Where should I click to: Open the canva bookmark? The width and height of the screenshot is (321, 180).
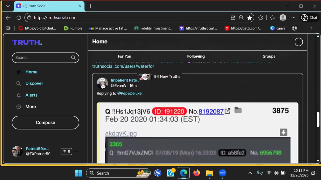pos(278,28)
